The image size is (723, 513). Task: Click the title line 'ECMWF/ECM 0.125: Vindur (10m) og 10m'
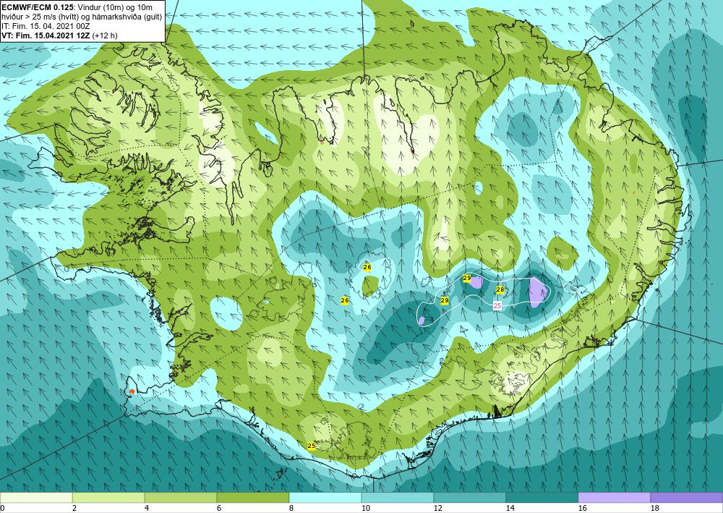(x=77, y=7)
